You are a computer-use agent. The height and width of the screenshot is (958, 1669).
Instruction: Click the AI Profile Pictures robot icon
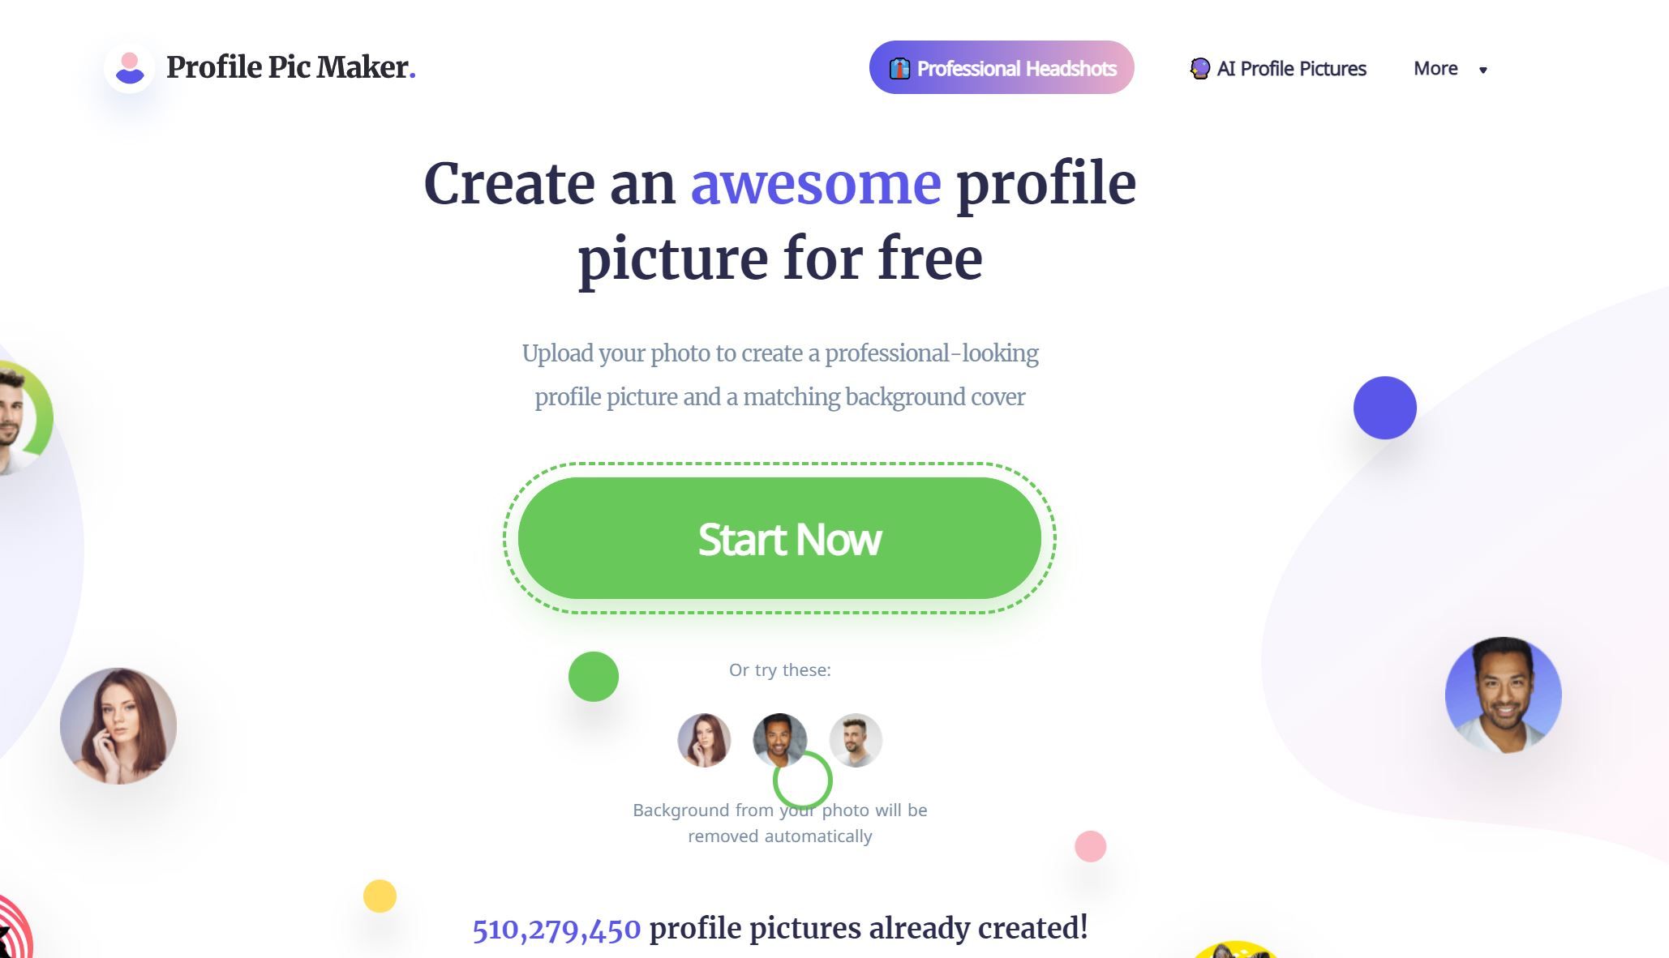(1199, 67)
